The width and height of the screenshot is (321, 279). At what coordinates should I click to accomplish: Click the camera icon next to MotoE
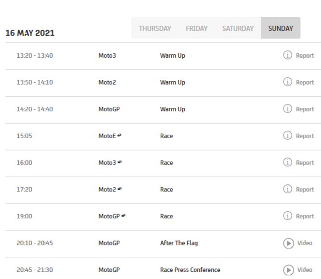(119, 136)
